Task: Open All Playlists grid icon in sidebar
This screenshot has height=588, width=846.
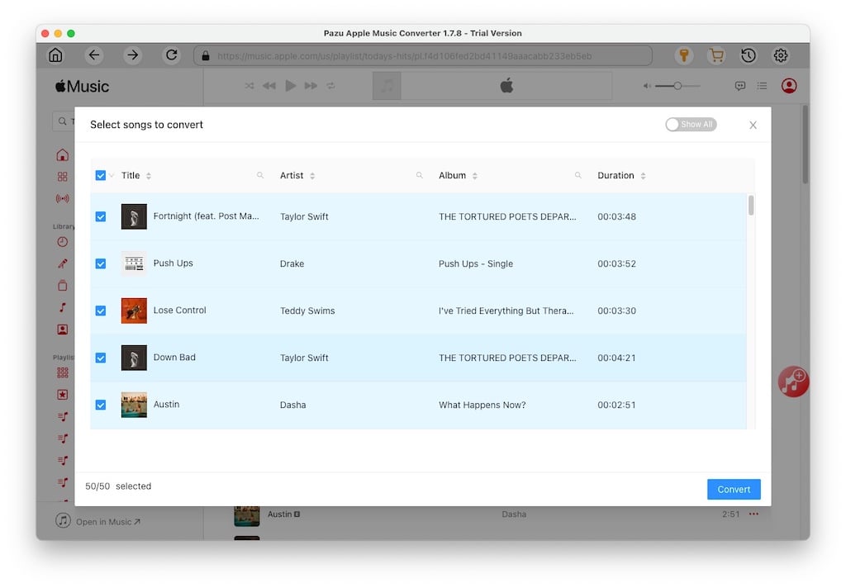Action: pyautogui.click(x=63, y=372)
